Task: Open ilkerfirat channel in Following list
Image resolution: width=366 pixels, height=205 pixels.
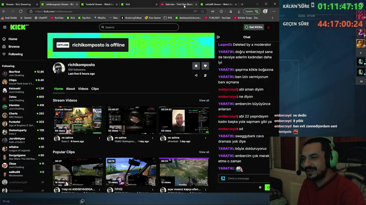Action: (23, 73)
